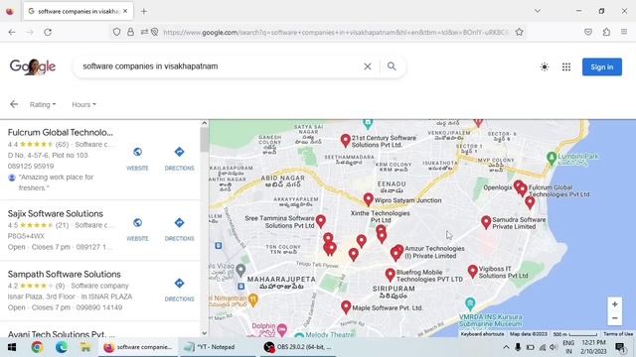Select the Vigiboss IT Solutions map pin
The height and width of the screenshot is (357, 636).
[x=473, y=271]
